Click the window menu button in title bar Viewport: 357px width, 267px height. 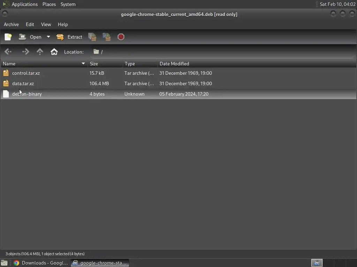point(5,14)
